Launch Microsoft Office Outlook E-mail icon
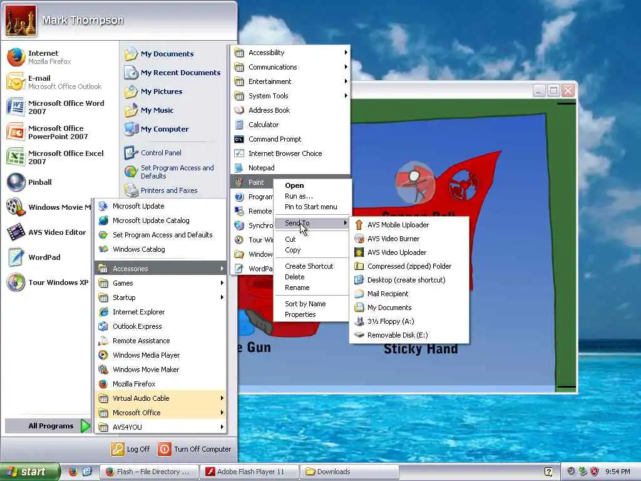Screen dimensions: 641x481 click(16, 82)
